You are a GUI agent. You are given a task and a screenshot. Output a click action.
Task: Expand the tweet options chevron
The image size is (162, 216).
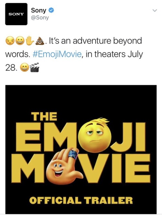pyautogui.click(x=155, y=10)
